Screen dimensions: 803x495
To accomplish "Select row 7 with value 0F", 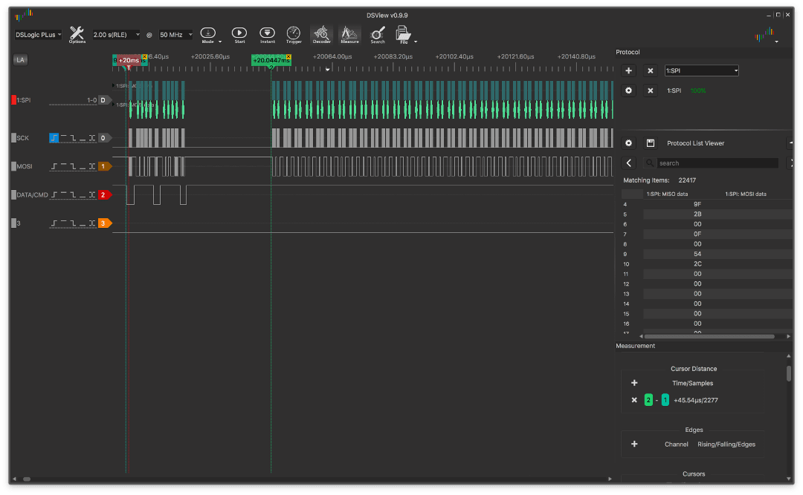I will [707, 234].
